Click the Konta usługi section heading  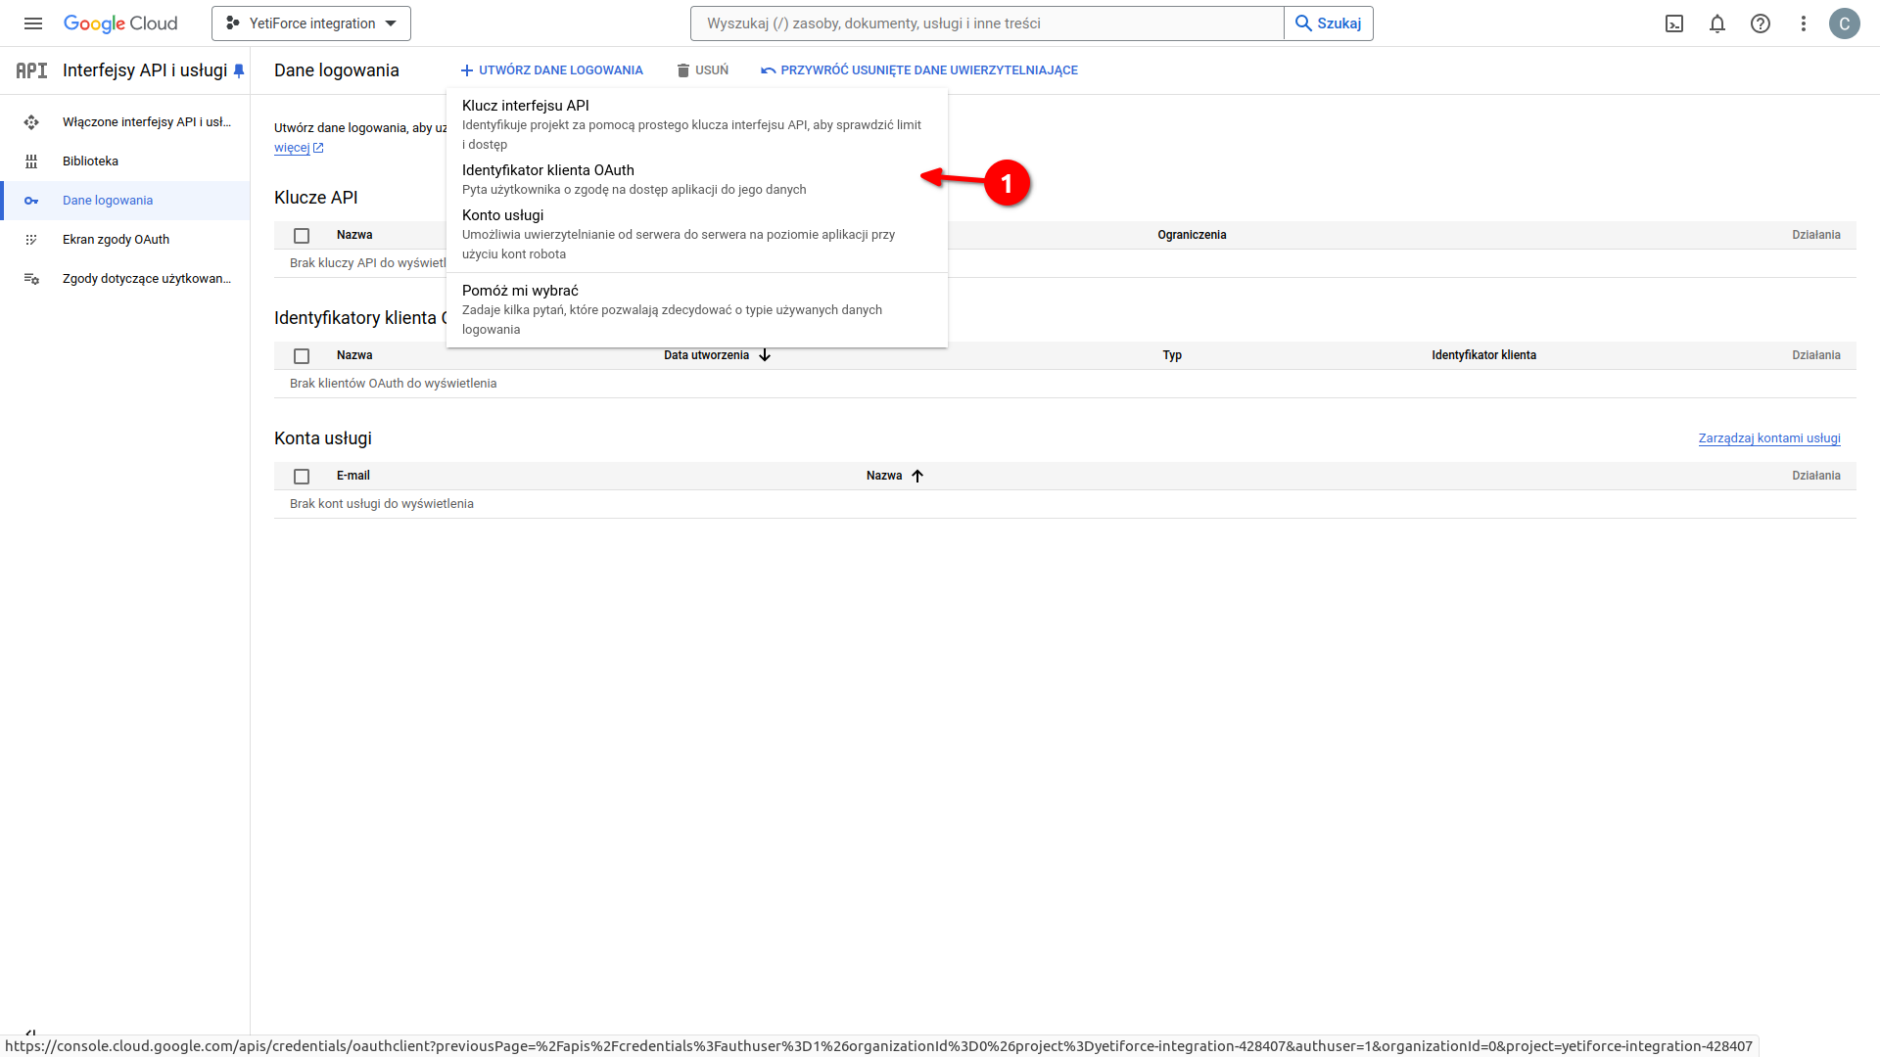tap(323, 438)
